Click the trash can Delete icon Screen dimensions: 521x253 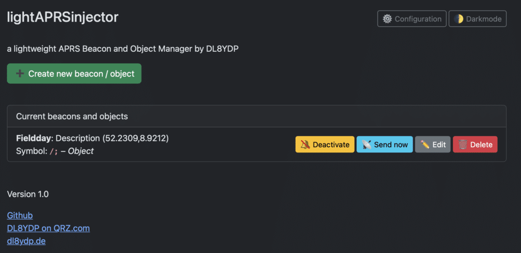[463, 145]
